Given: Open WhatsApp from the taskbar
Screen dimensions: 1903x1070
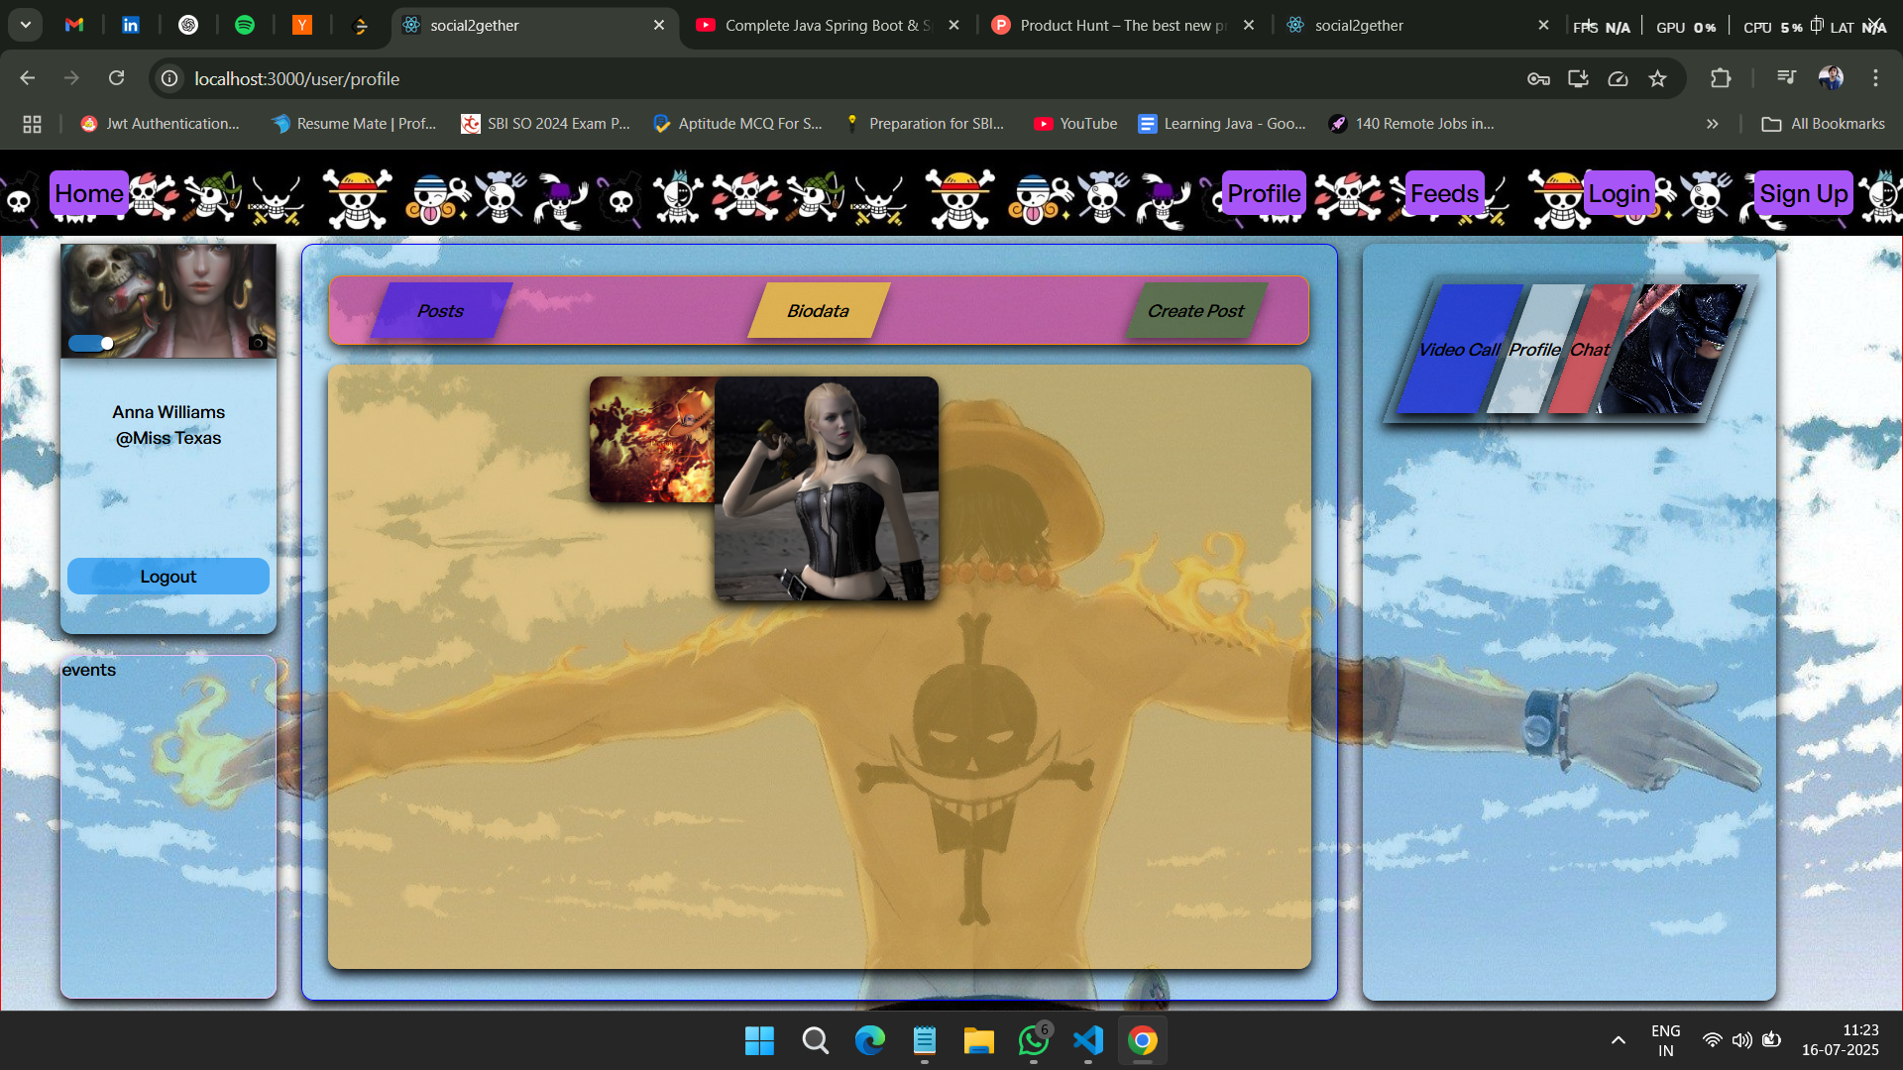Looking at the screenshot, I should tap(1033, 1040).
